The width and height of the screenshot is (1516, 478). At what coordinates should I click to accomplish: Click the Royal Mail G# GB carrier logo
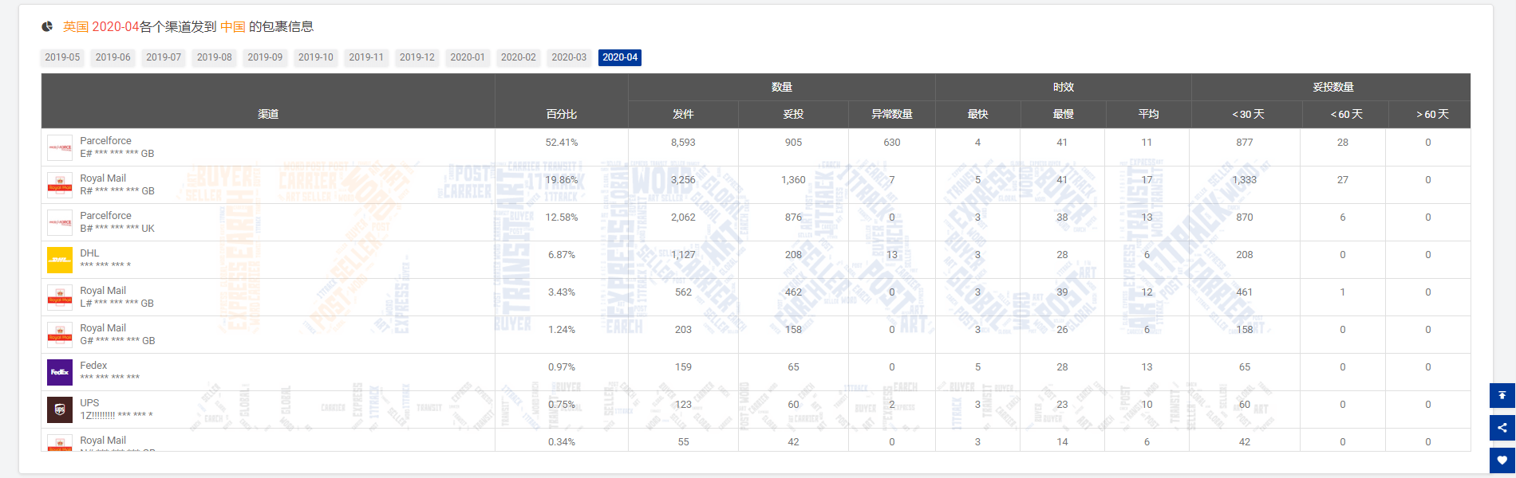point(60,335)
